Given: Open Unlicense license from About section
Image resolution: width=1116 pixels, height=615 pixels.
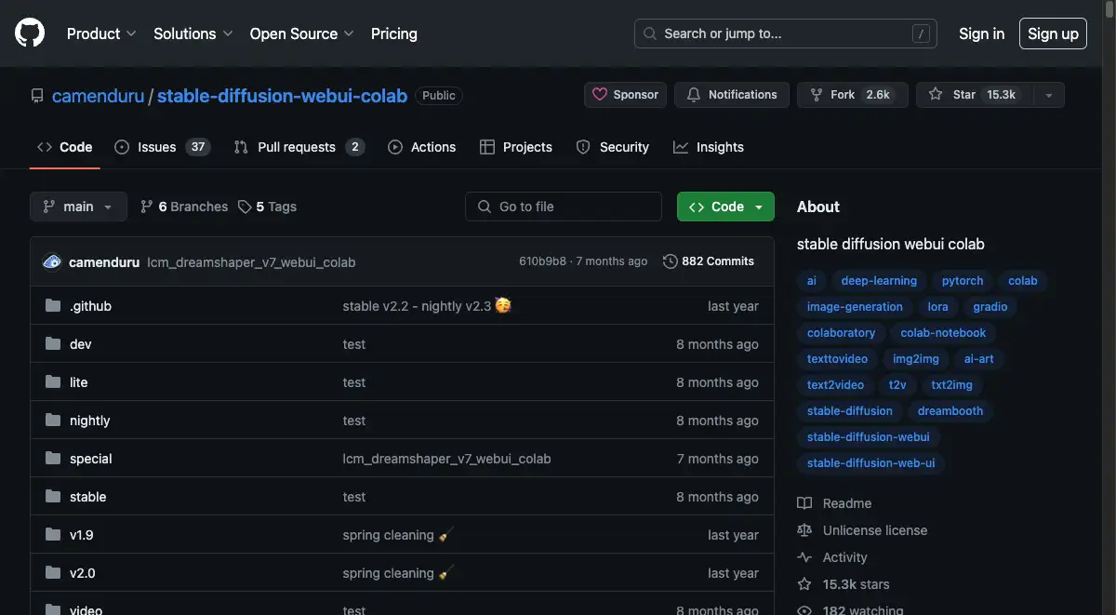Looking at the screenshot, I should (874, 530).
